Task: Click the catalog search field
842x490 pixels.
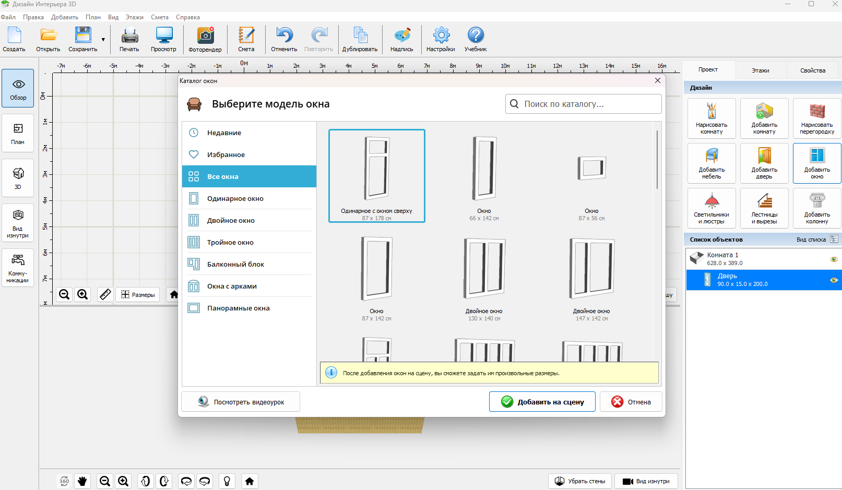Action: [x=584, y=104]
